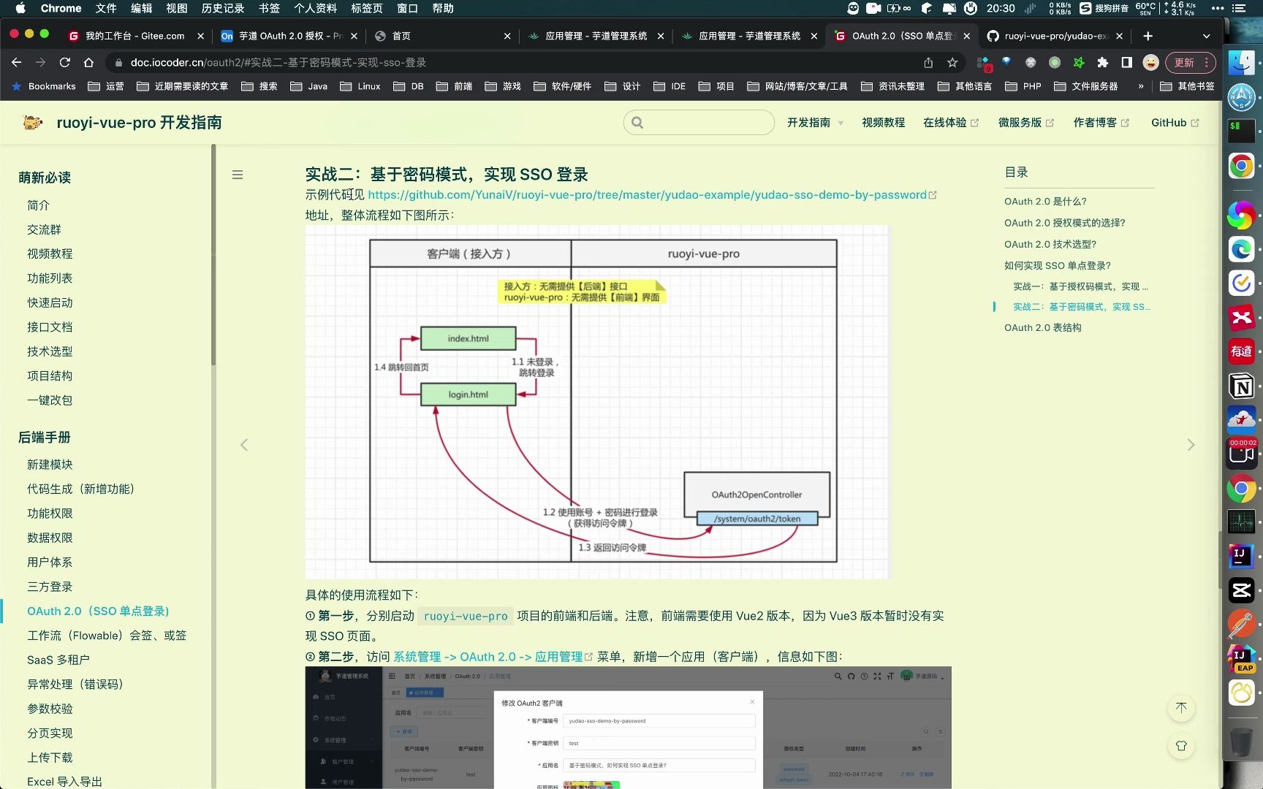Open the Chrome extensions puzzle icon

[1102, 63]
